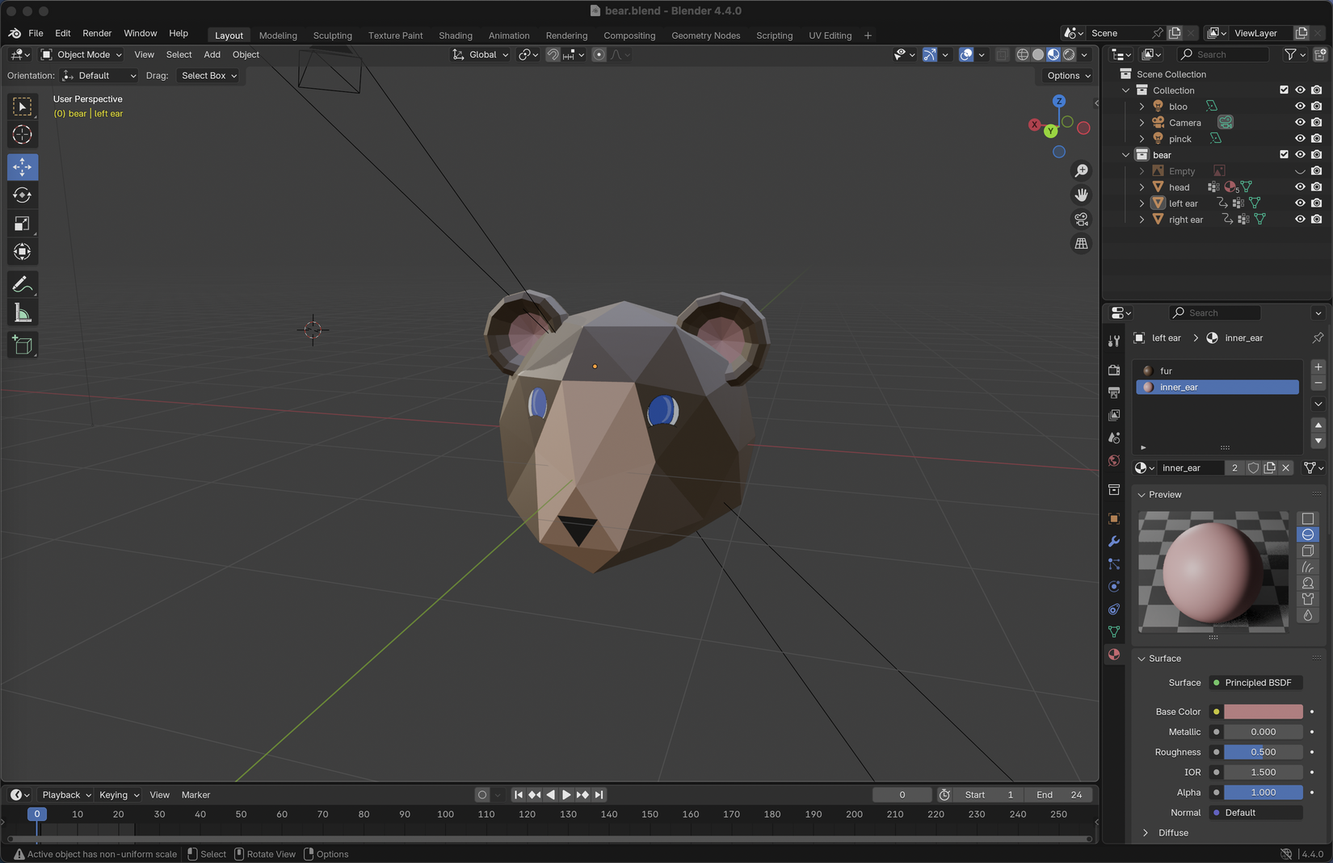
Task: Switch to wireframe viewport shading
Action: pos(1022,55)
